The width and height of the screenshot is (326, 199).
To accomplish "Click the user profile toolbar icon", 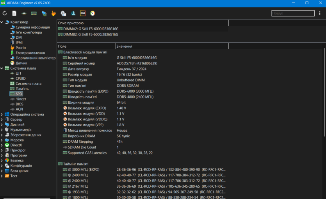I will pos(73,13).
